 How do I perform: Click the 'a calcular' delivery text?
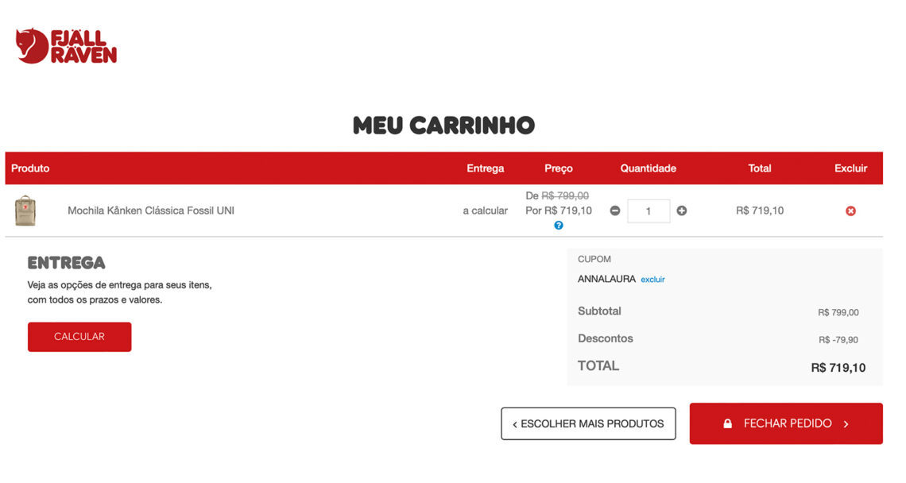pyautogui.click(x=486, y=211)
